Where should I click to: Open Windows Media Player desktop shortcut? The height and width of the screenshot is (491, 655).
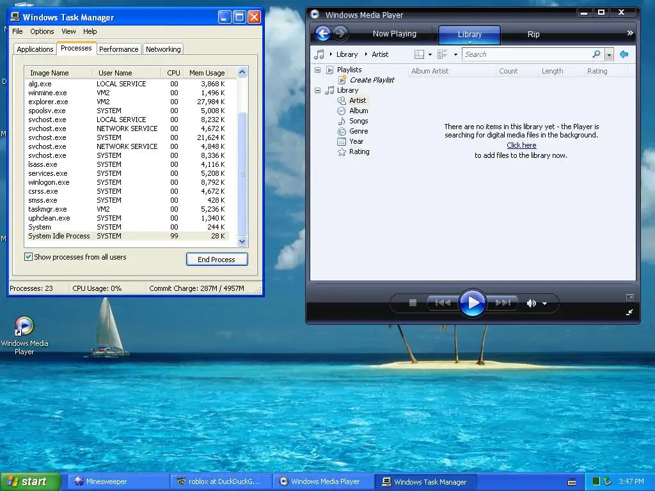click(24, 336)
